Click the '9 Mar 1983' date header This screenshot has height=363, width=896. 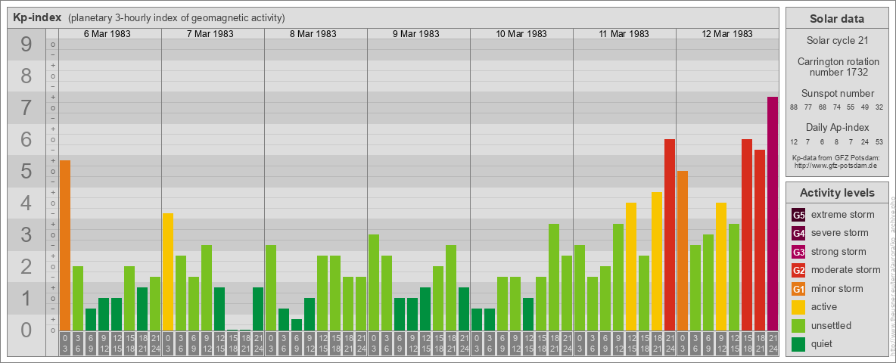click(x=415, y=34)
